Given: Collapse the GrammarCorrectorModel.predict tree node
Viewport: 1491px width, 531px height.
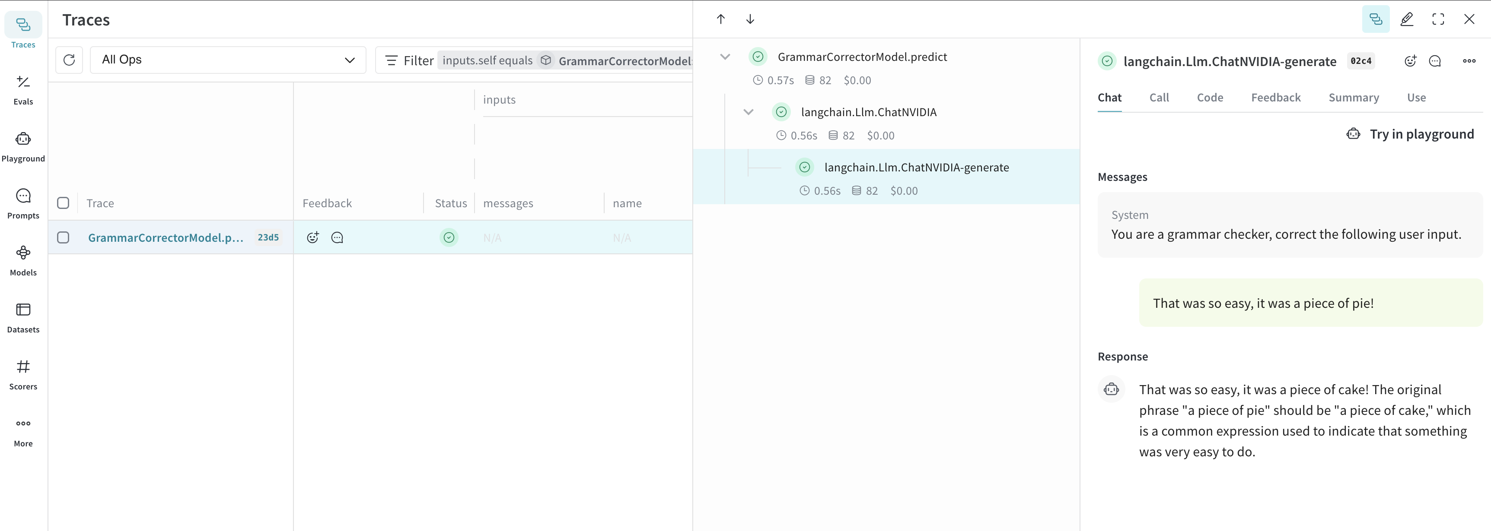Looking at the screenshot, I should coord(725,57).
